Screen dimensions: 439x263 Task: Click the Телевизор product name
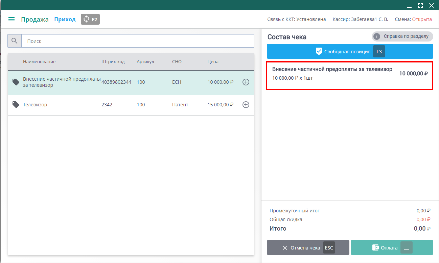(35, 105)
